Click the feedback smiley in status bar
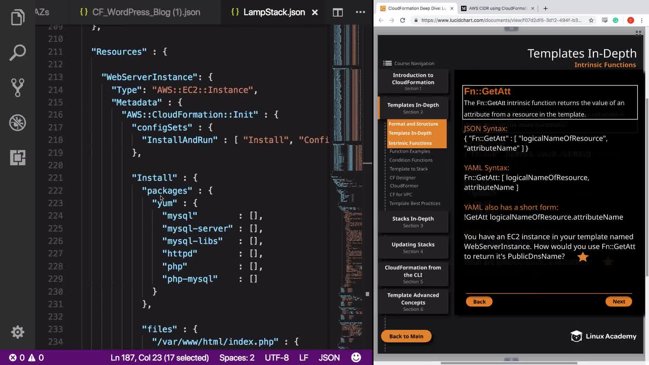 click(356, 358)
